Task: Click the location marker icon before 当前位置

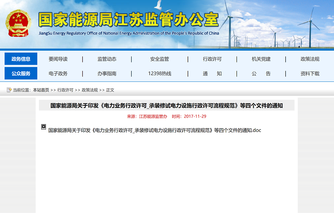Action: pos(9,90)
